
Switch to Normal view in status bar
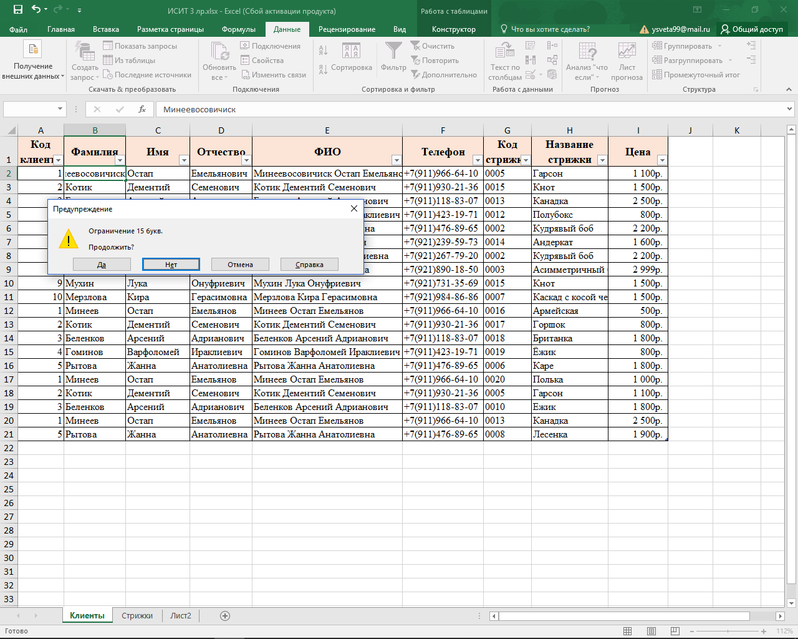(x=628, y=631)
